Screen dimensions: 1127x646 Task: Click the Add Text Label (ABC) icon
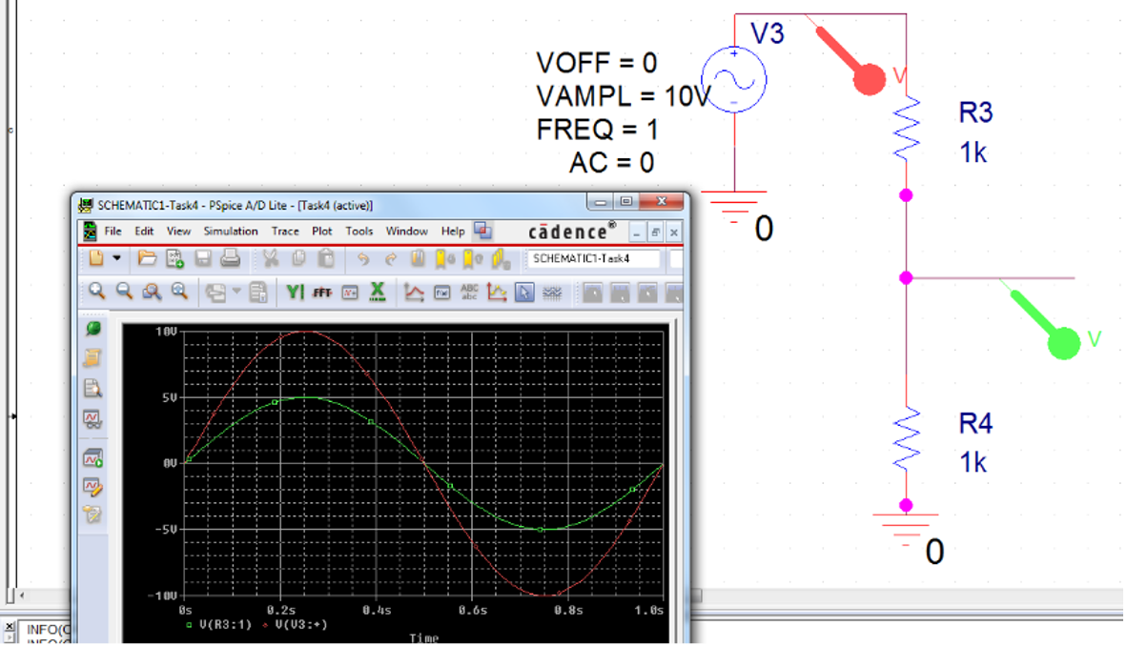(470, 293)
